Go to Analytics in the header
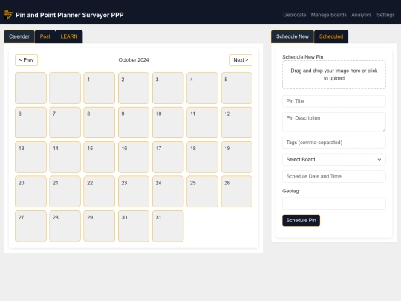The image size is (401, 301). pyautogui.click(x=362, y=15)
